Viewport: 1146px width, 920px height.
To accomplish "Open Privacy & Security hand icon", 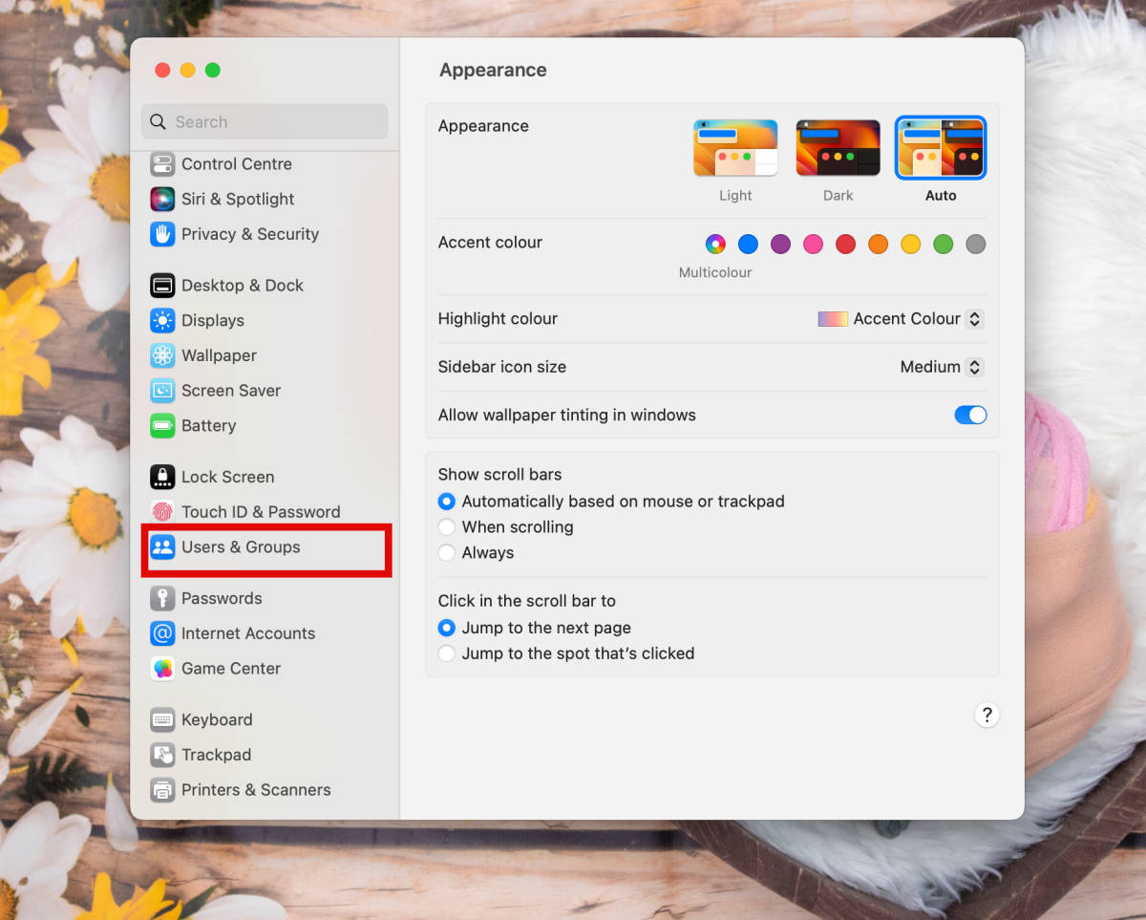I will coord(162,234).
